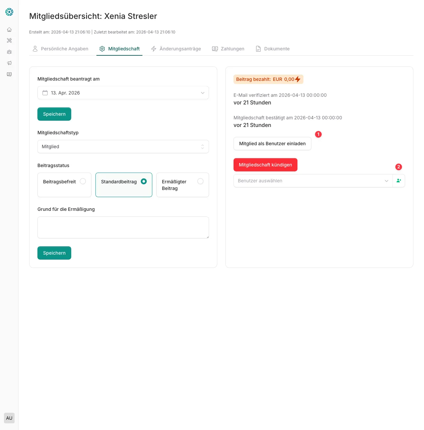Click the banknote icon on the Zahlungen tab
The width and height of the screenshot is (424, 430).
(x=215, y=49)
